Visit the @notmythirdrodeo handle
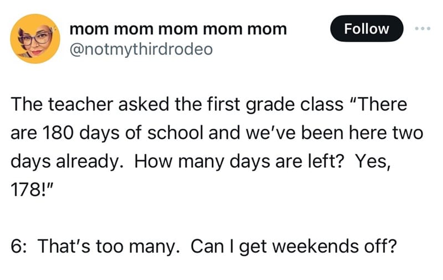443x280 pixels. point(141,50)
